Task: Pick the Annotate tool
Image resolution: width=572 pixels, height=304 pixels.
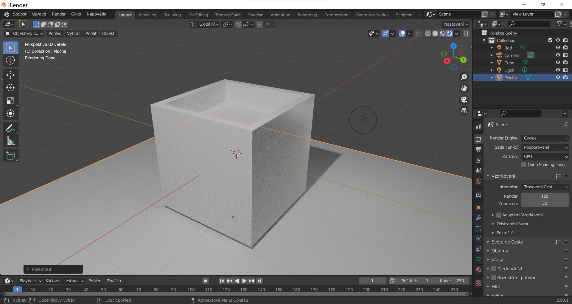Action: point(10,128)
